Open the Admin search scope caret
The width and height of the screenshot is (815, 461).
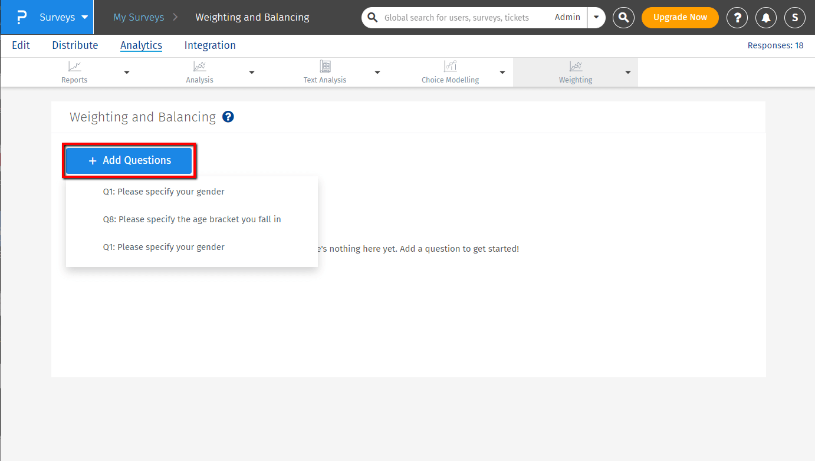596,18
